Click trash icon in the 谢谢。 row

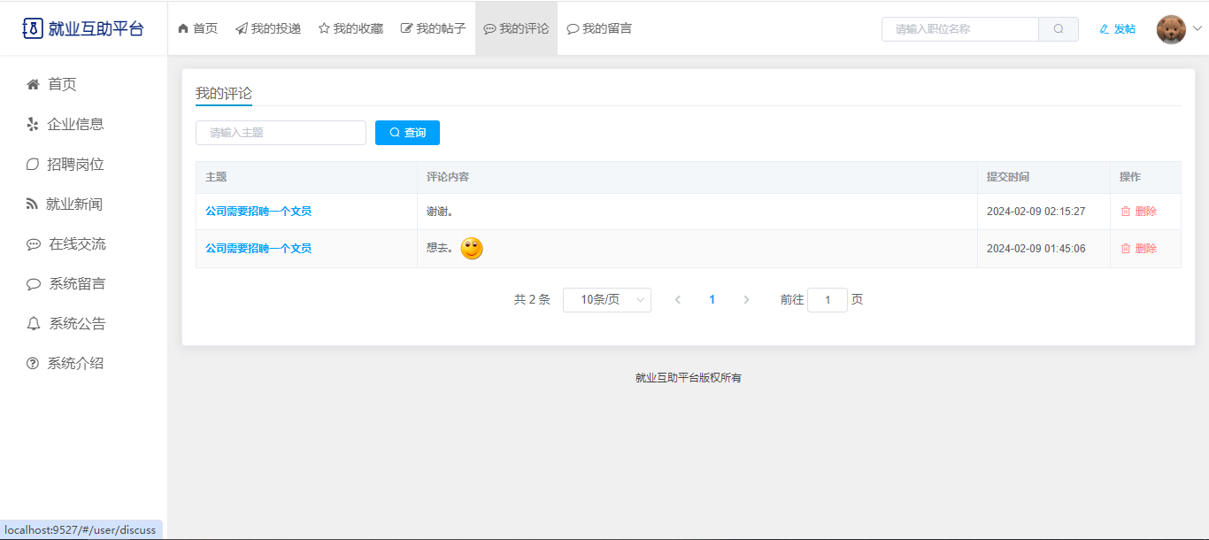1126,212
